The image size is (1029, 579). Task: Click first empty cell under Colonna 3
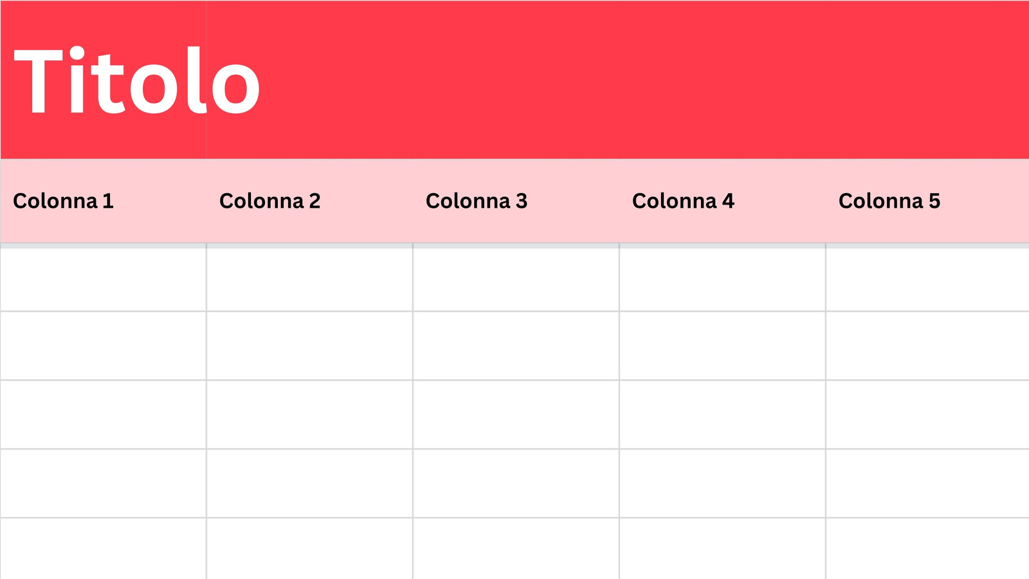tap(516, 279)
